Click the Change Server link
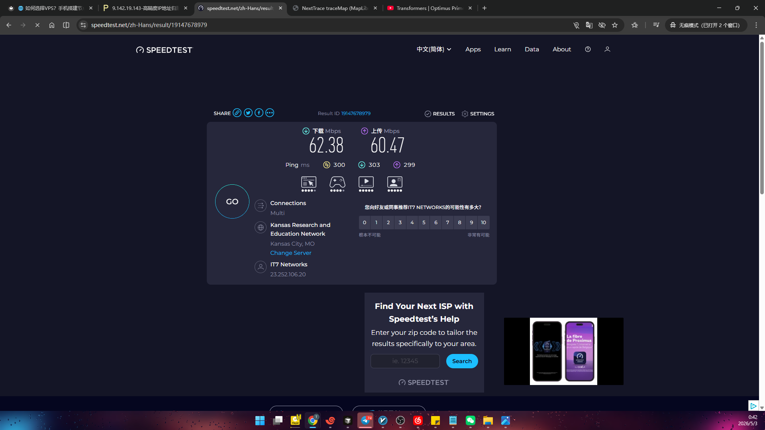The height and width of the screenshot is (430, 765). tap(291, 253)
